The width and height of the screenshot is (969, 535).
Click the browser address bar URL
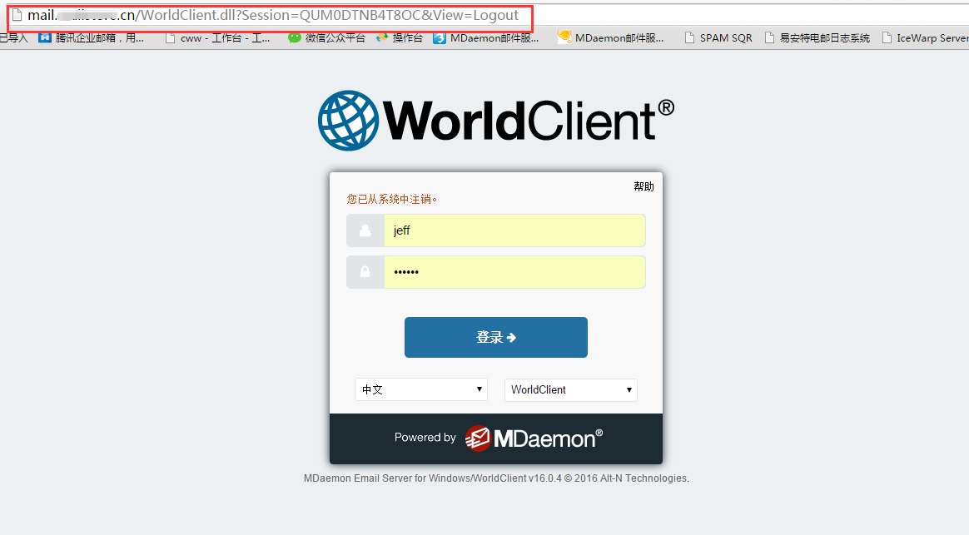click(x=272, y=16)
